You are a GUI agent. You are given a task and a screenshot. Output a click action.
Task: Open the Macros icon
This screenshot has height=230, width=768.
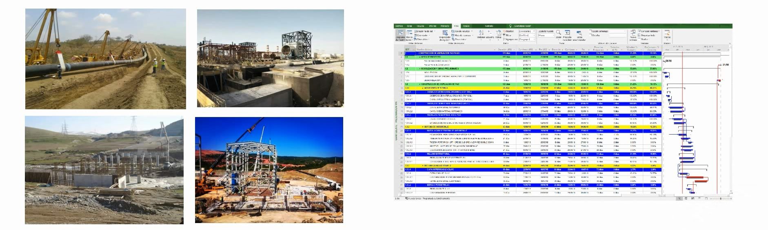[667, 33]
